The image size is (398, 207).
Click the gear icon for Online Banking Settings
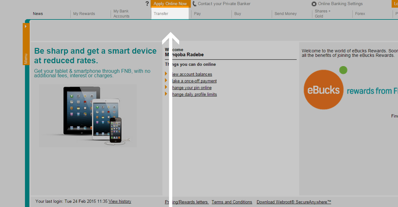(x=314, y=4)
